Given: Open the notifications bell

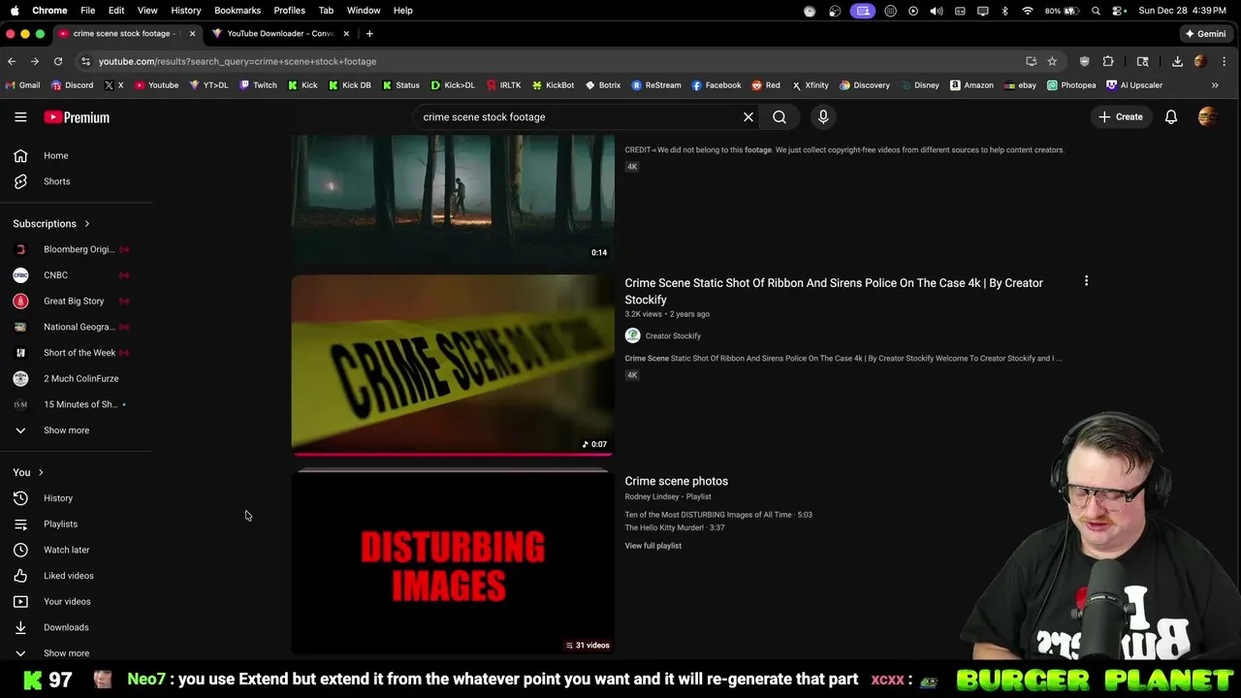Looking at the screenshot, I should [x=1171, y=117].
